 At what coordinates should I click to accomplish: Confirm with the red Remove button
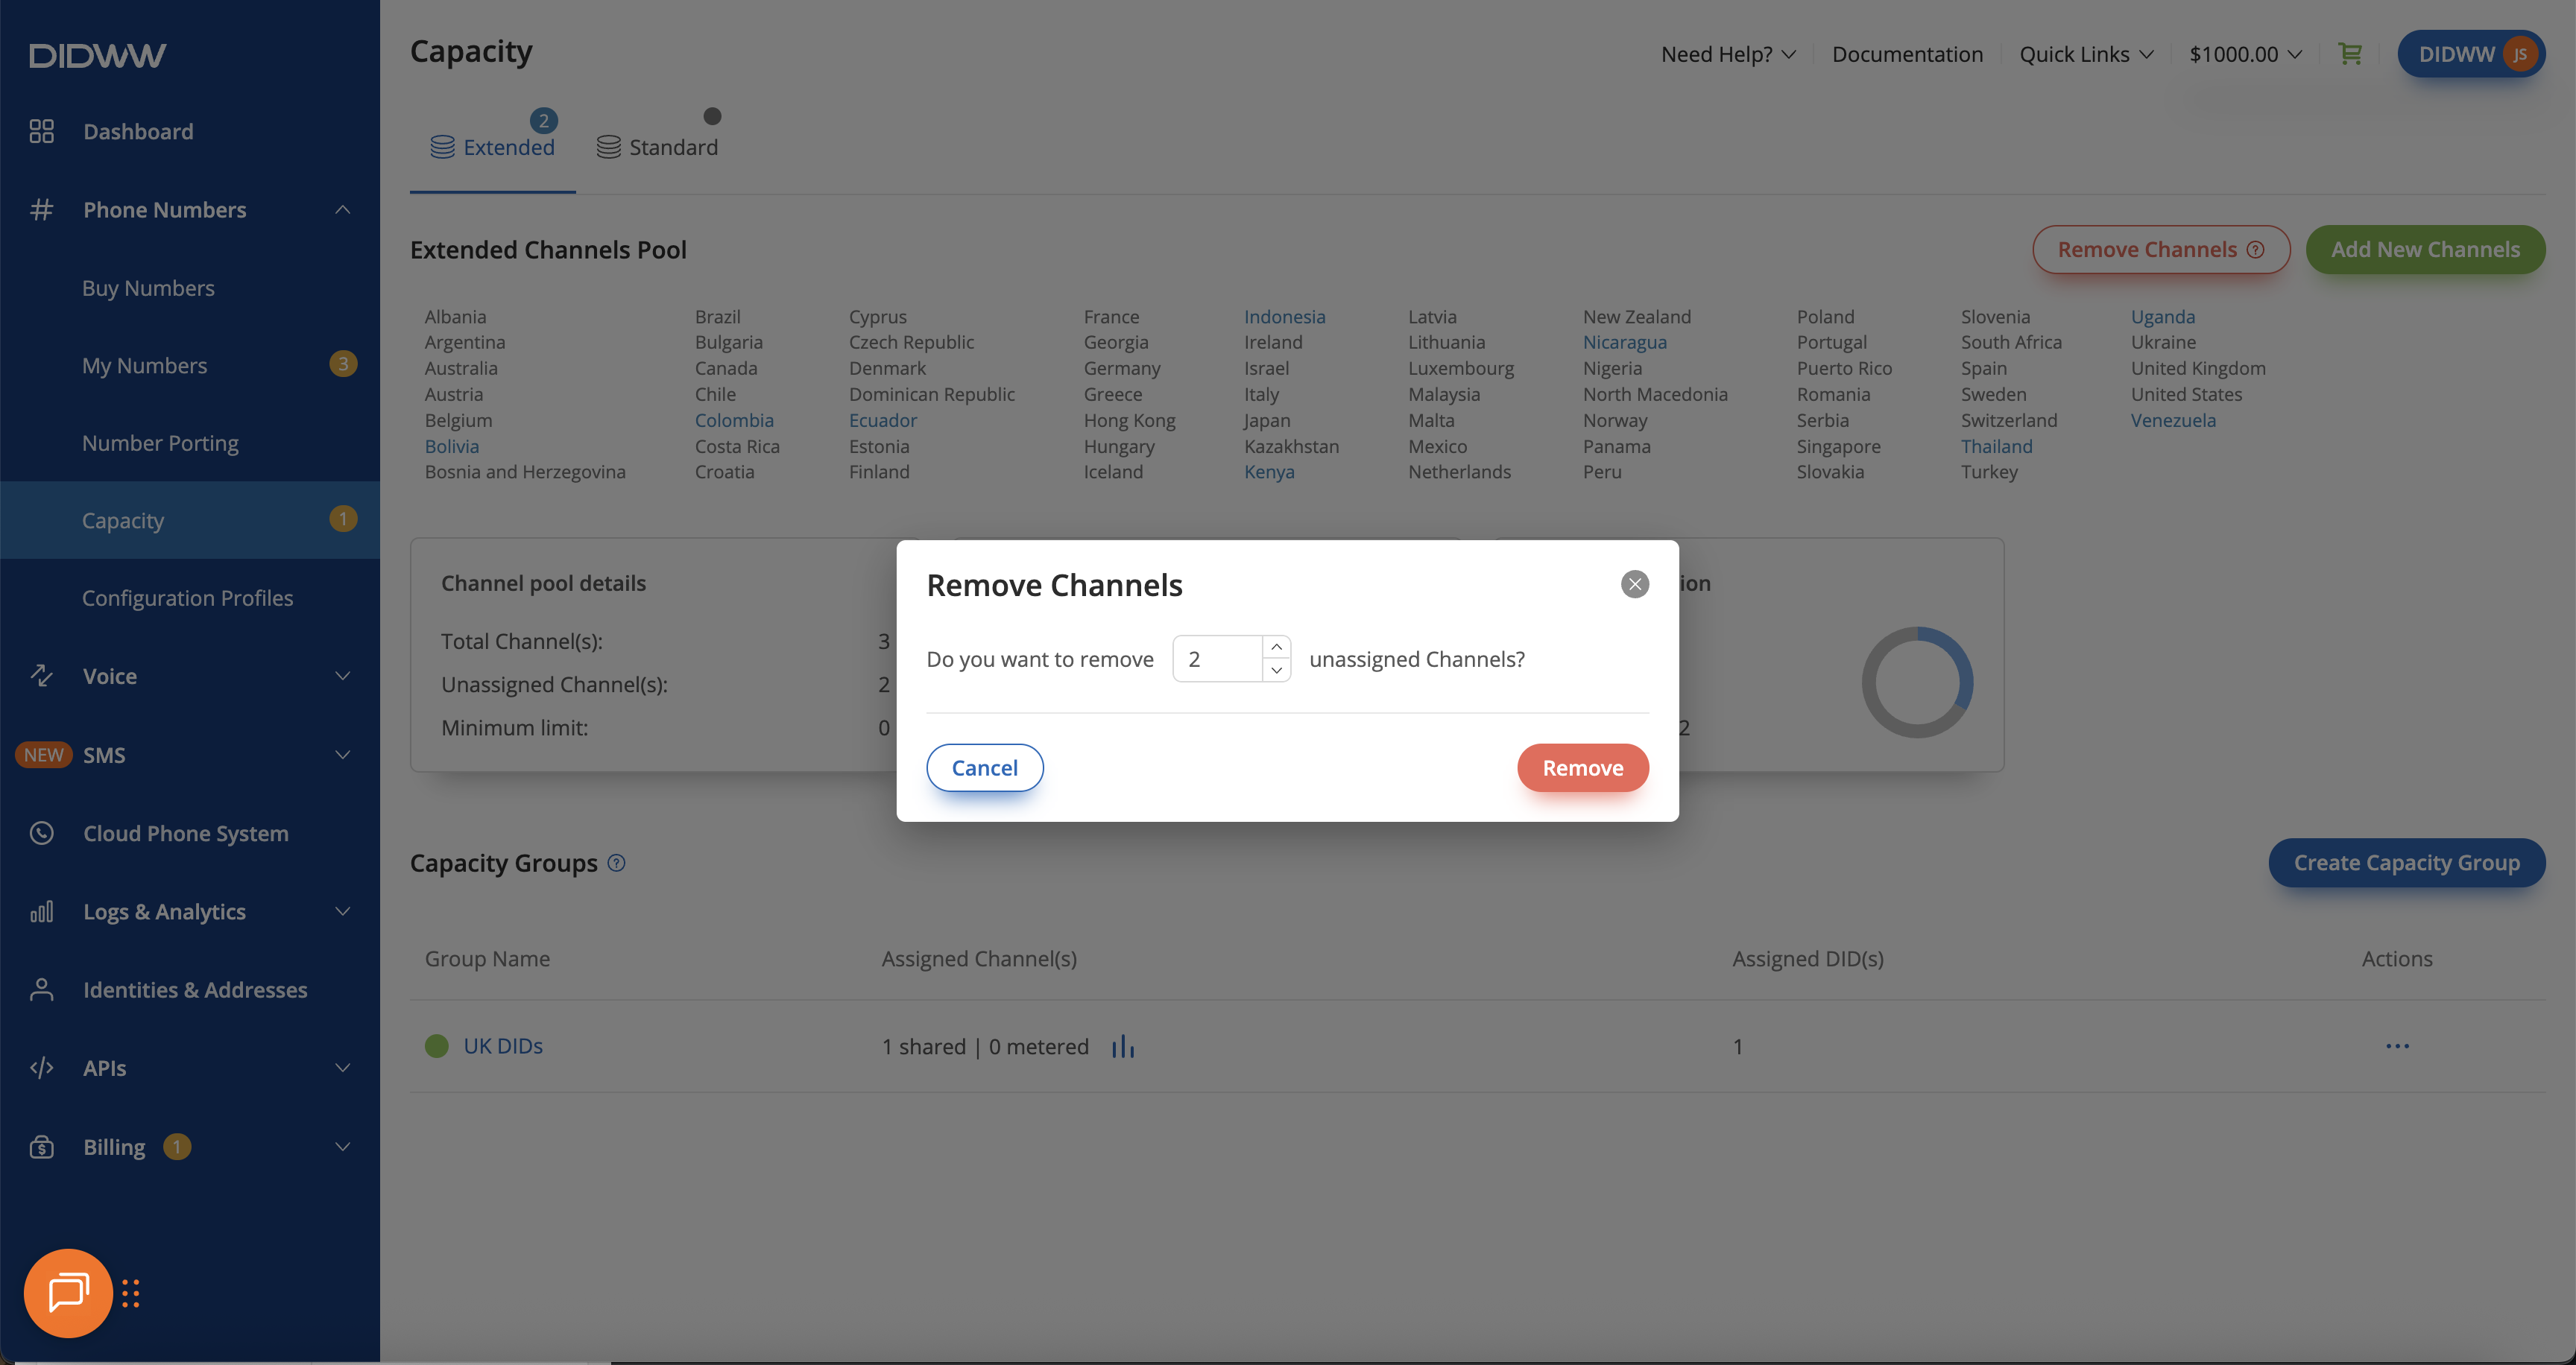tap(1582, 767)
